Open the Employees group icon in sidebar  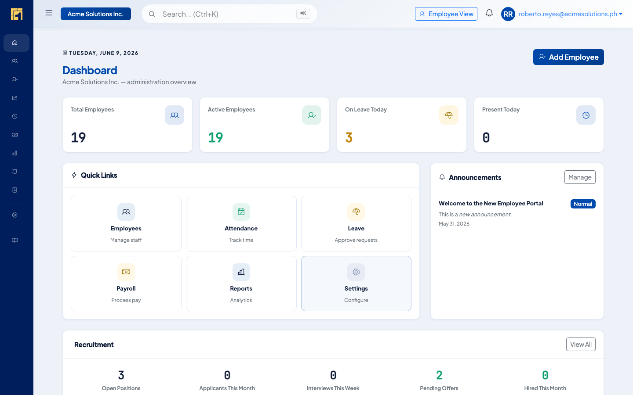click(x=15, y=61)
